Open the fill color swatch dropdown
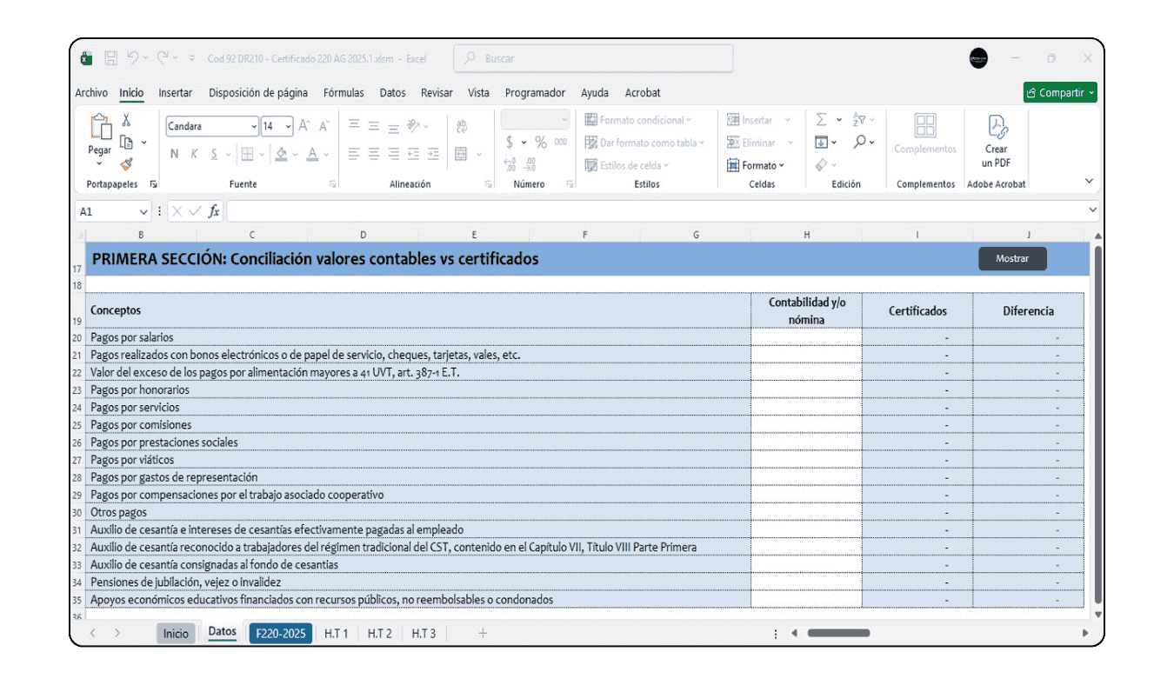 point(294,155)
